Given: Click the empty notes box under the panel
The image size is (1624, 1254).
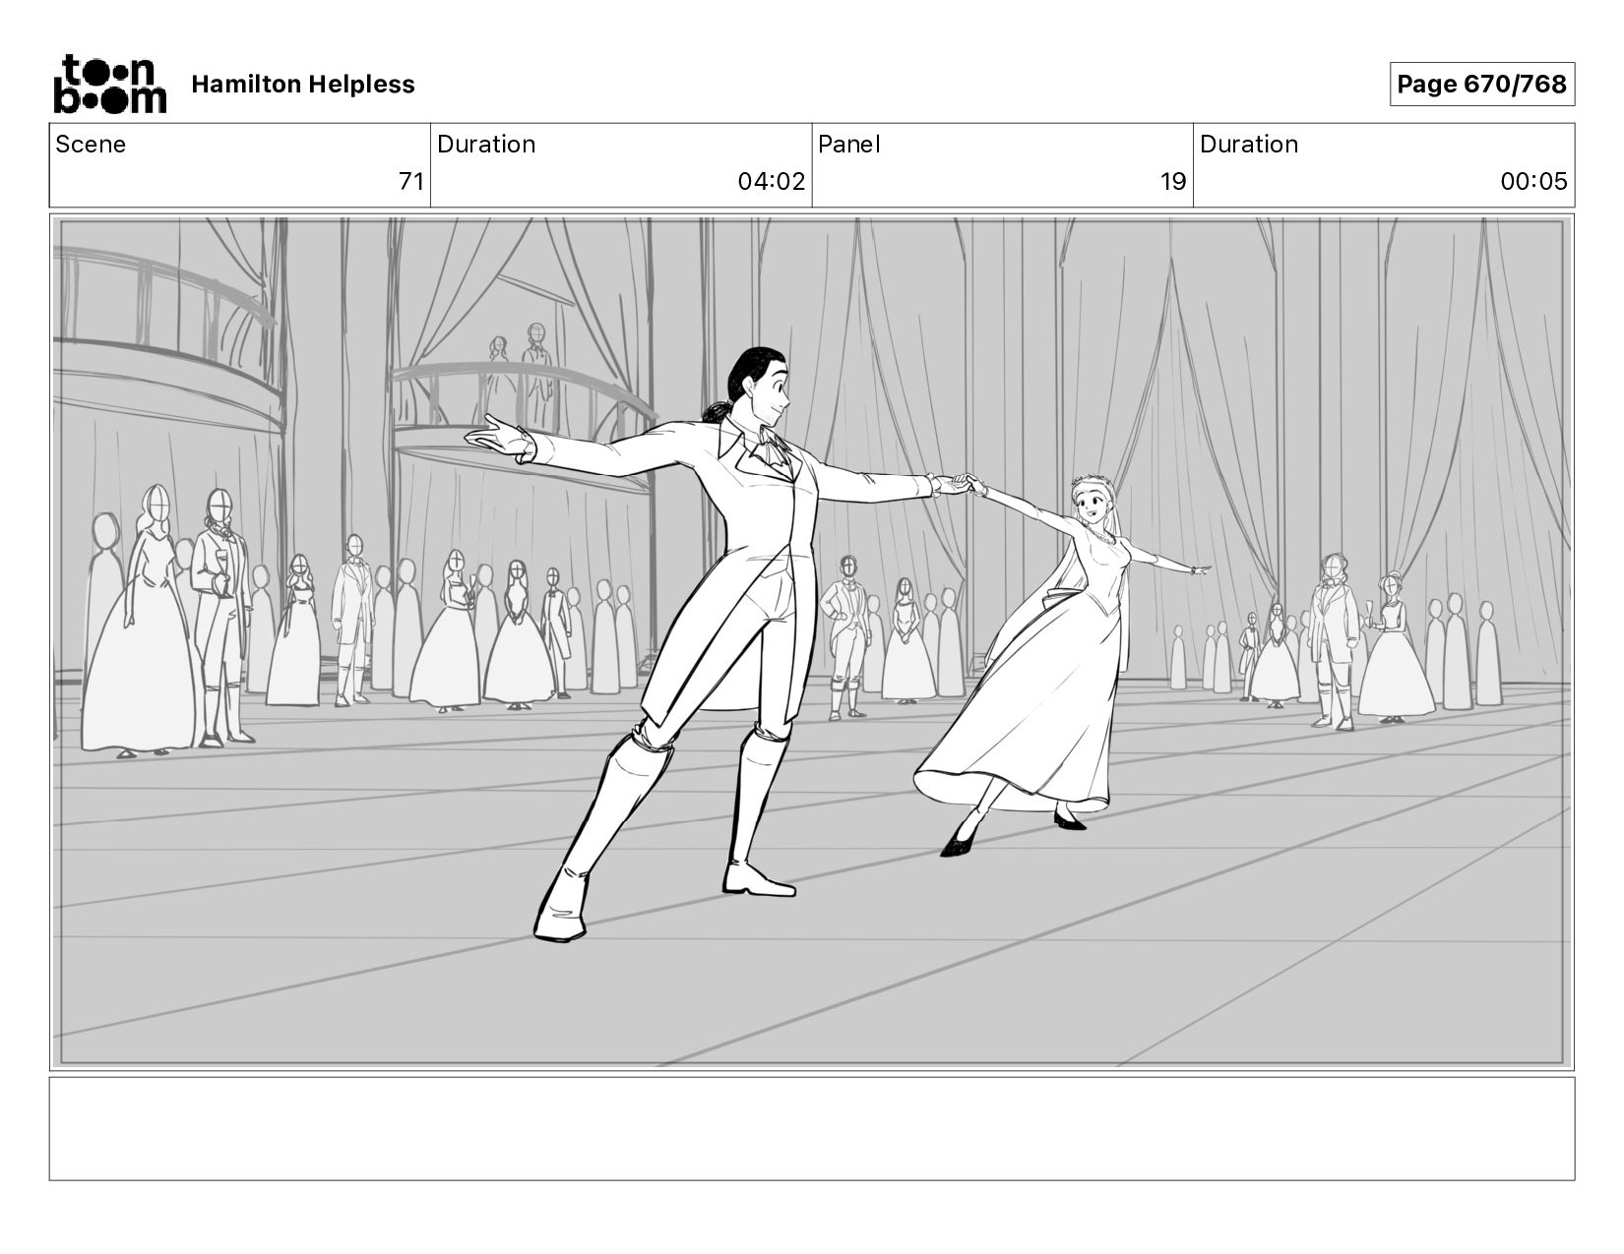Looking at the screenshot, I should coord(812,1129).
